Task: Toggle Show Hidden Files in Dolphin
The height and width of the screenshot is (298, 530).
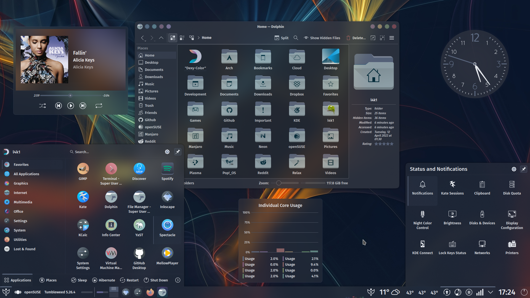Action: pos(322,38)
